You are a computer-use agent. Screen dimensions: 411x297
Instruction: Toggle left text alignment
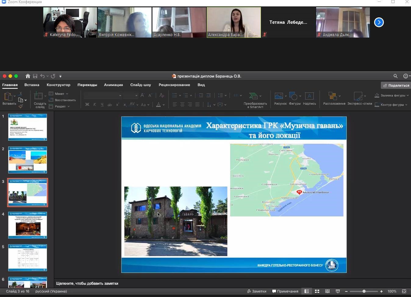coord(175,104)
